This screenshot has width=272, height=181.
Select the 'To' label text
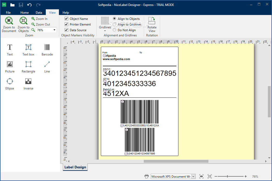pyautogui.click(x=140, y=53)
